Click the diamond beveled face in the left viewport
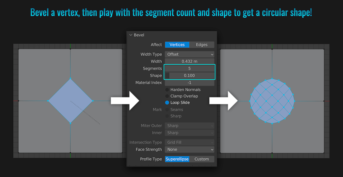 [x=70, y=101]
